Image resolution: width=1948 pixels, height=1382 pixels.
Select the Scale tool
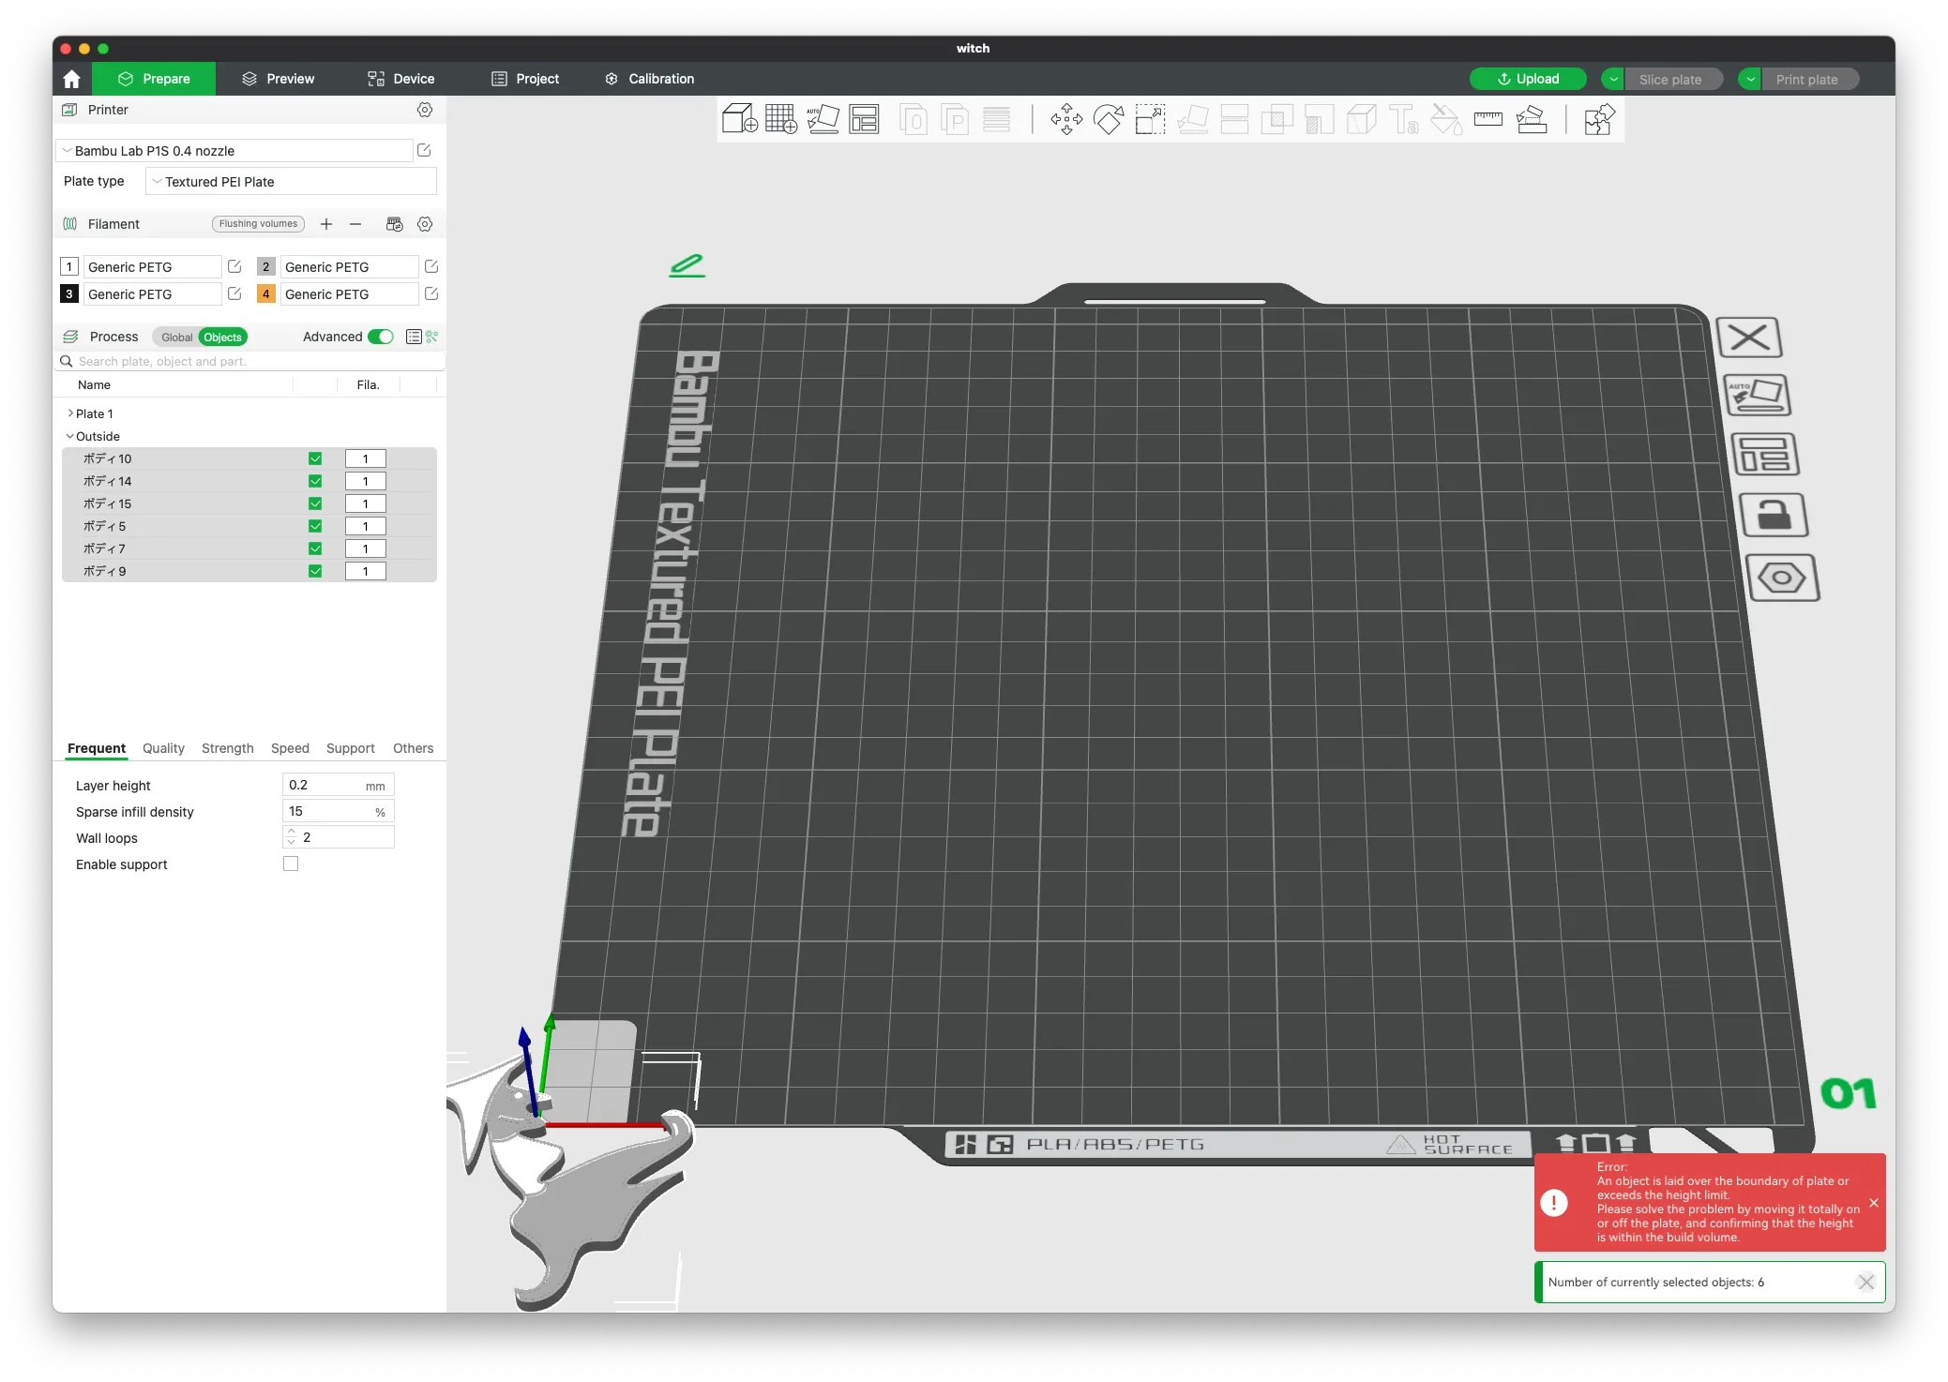point(1150,119)
